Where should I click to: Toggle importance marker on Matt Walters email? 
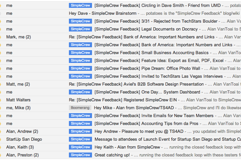tap(0, 100)
